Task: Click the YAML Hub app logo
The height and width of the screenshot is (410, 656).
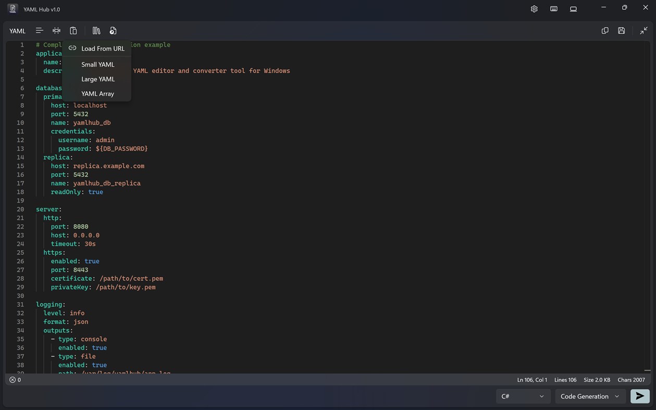Action: tap(13, 9)
